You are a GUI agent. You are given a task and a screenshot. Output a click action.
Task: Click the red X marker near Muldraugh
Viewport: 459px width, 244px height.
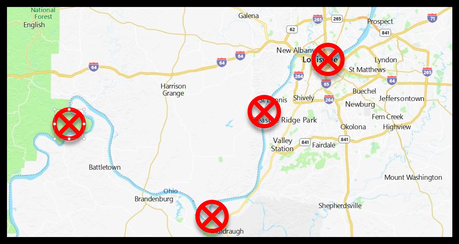[212, 216]
